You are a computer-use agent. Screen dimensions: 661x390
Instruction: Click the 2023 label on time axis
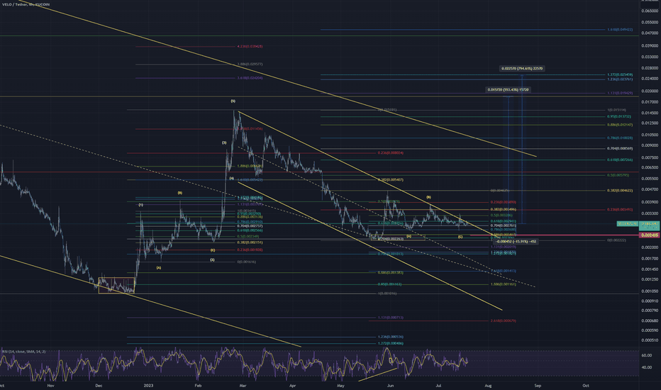(148, 385)
